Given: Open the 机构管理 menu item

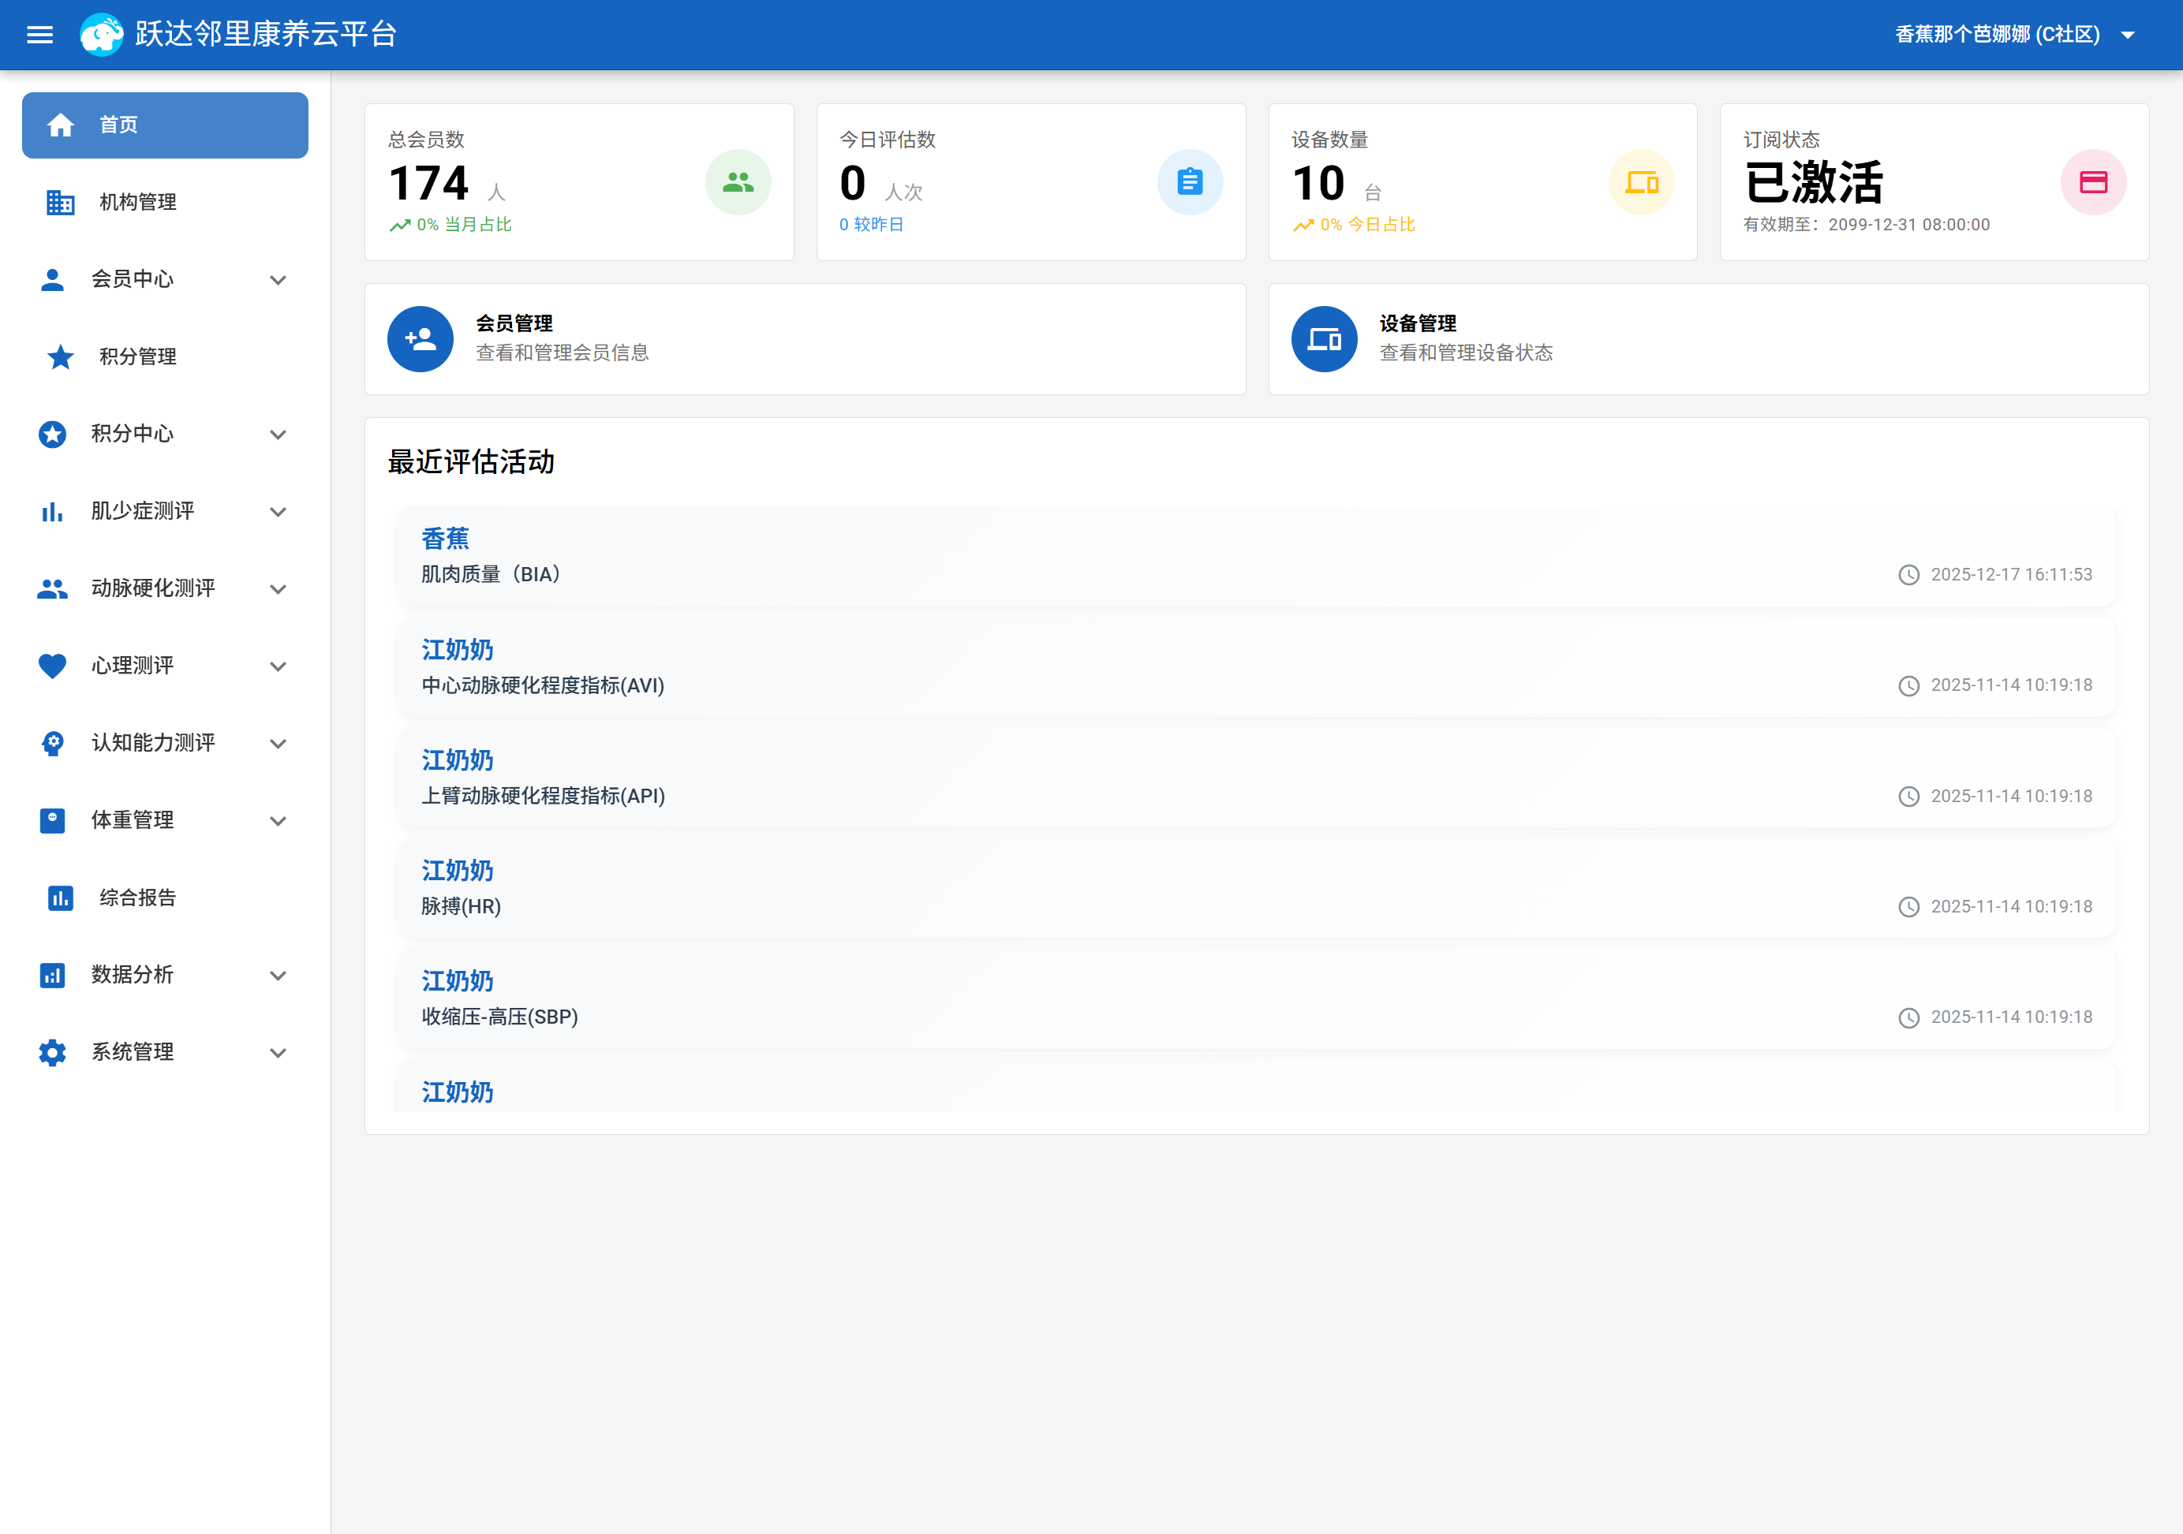Looking at the screenshot, I should click(x=164, y=203).
